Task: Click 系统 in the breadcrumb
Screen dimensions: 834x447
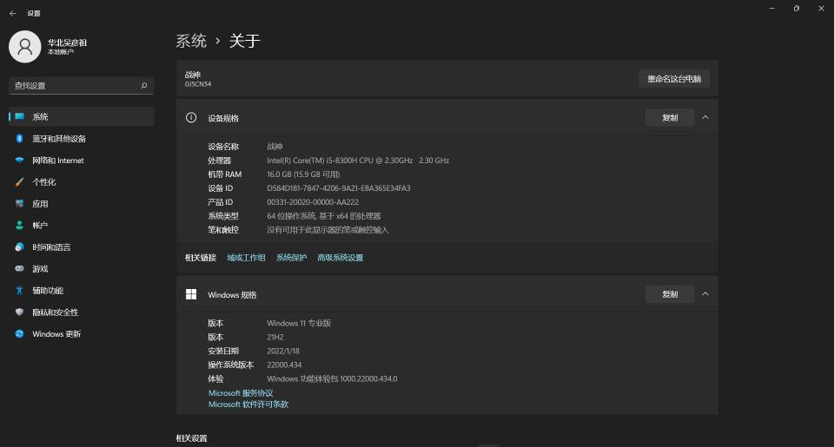Action: [191, 41]
